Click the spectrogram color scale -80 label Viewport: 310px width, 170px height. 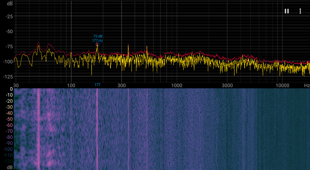coord(9,137)
